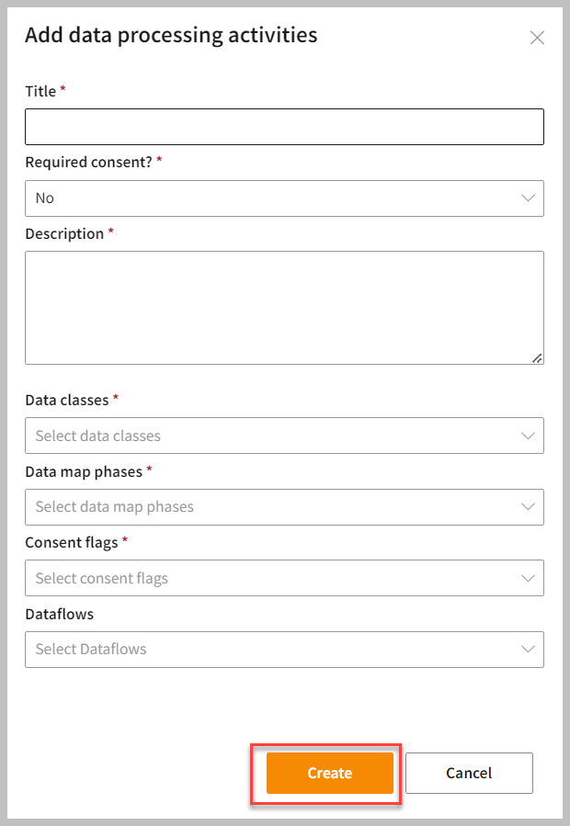The image size is (570, 826).
Task: Click the Description textarea resize handle
Action: coord(537,358)
